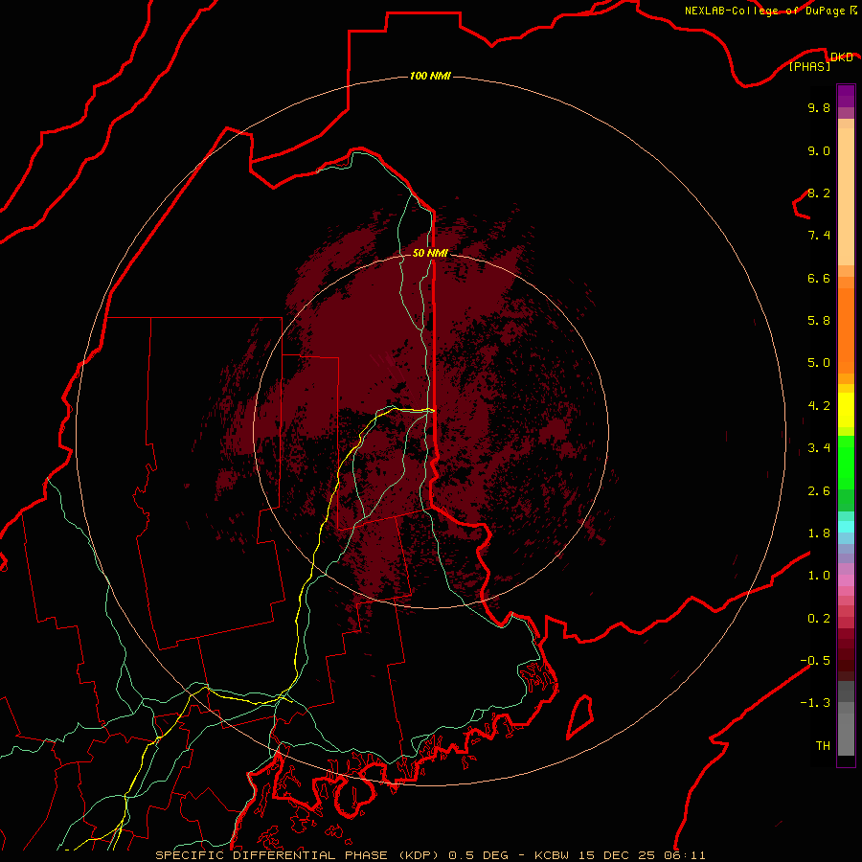Click the 7.4 scale value
Viewport: 862px width, 862px height.
tap(819, 236)
